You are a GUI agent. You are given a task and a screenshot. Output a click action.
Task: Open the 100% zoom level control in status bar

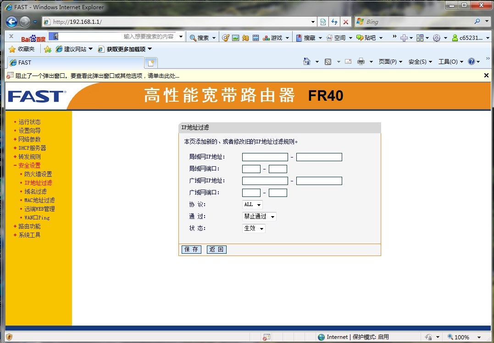464,337
